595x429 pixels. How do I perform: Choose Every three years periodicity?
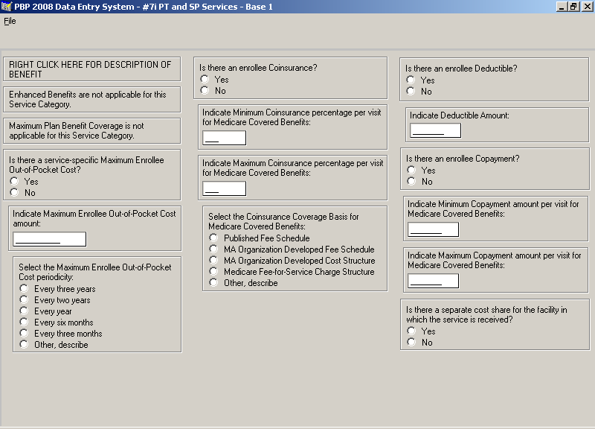click(24, 289)
